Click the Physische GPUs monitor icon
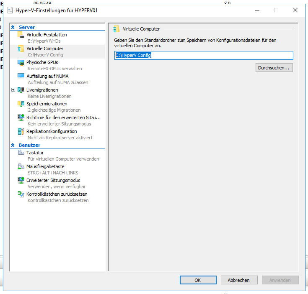 tap(21, 63)
